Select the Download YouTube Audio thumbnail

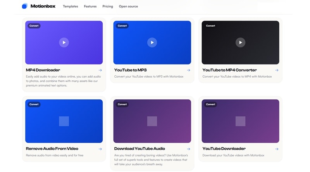pos(152,121)
